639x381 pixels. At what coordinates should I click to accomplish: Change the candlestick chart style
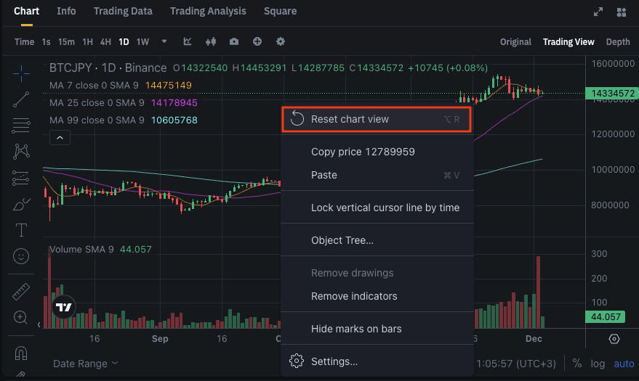click(211, 41)
